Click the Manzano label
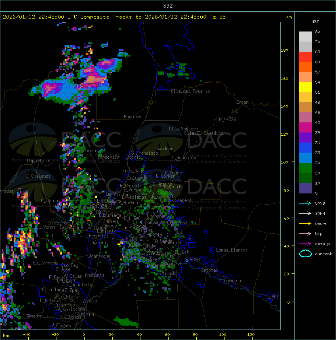Screen dimensions: 336x340 click(x=34, y=316)
